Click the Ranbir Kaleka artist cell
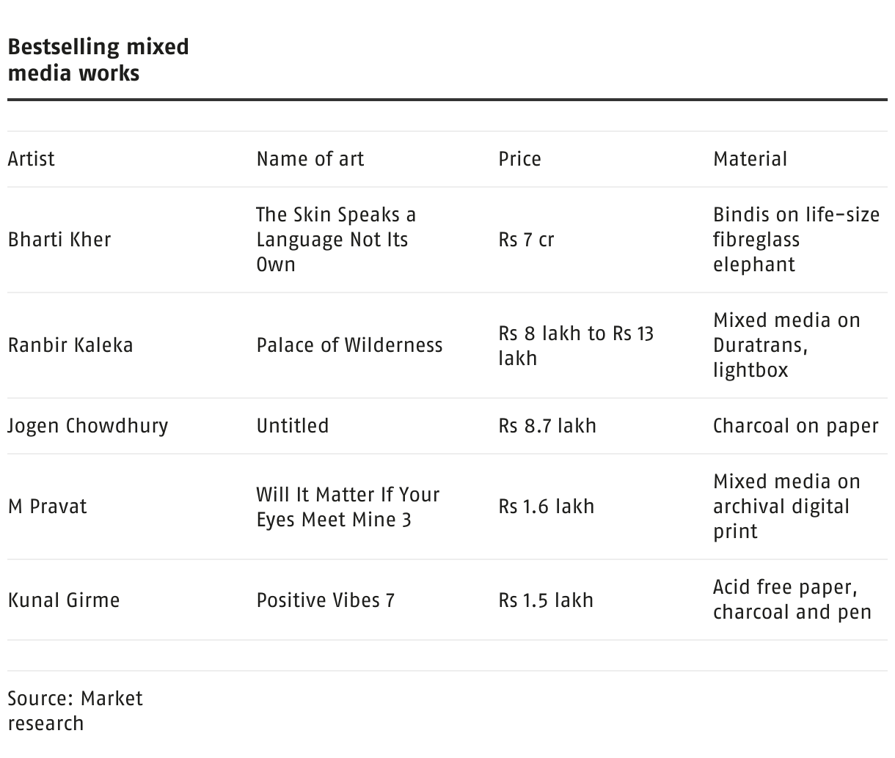This screenshot has width=895, height=758. point(70,345)
